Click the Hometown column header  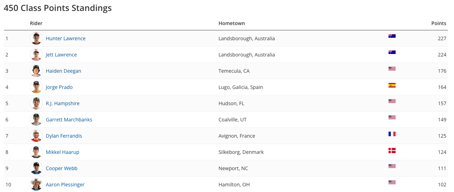pos(232,23)
